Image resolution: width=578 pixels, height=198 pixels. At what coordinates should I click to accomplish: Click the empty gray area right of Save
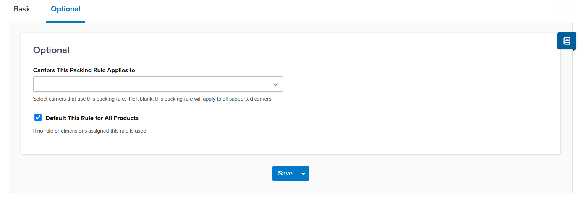click(420, 174)
